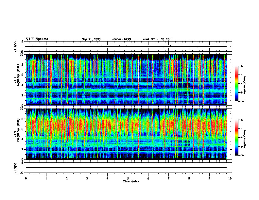The height and width of the screenshot is (200, 259).
Task: Click the ch.3(V) waveform axis label
Action: point(16,168)
